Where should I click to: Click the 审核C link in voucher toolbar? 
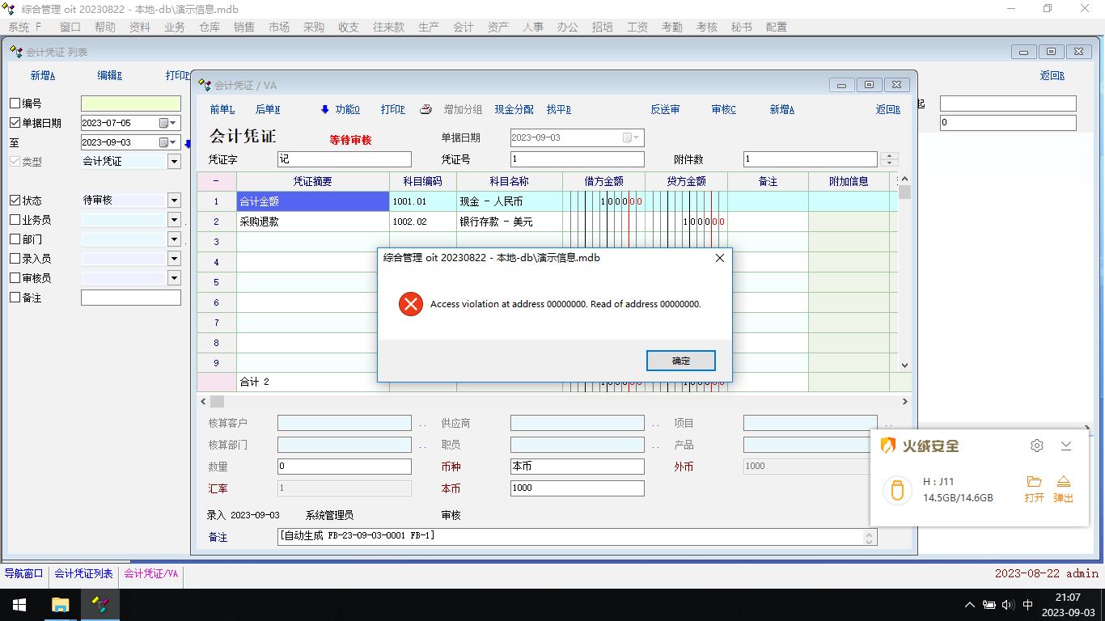click(723, 110)
